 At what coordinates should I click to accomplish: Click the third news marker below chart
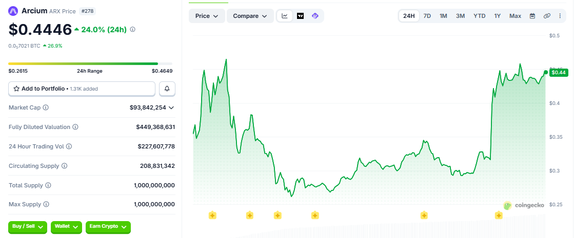(278, 215)
